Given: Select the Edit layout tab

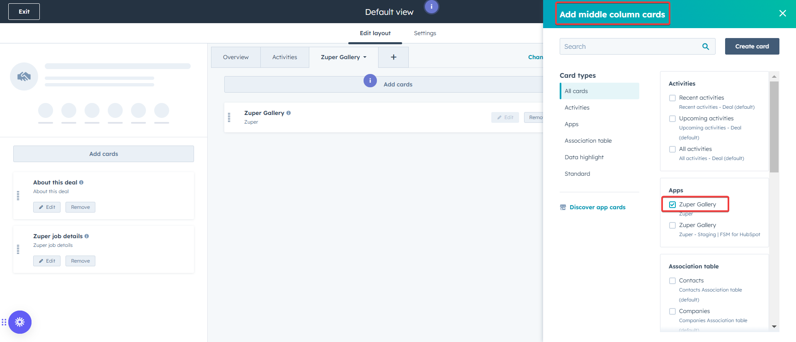Looking at the screenshot, I should pyautogui.click(x=375, y=33).
